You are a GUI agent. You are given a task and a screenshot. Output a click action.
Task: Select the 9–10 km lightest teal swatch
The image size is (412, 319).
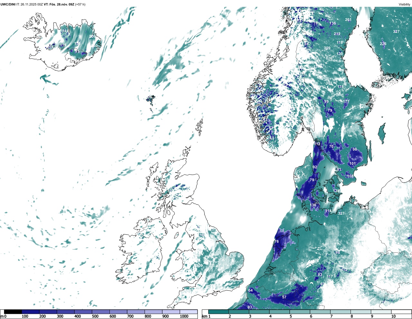click(x=381, y=312)
